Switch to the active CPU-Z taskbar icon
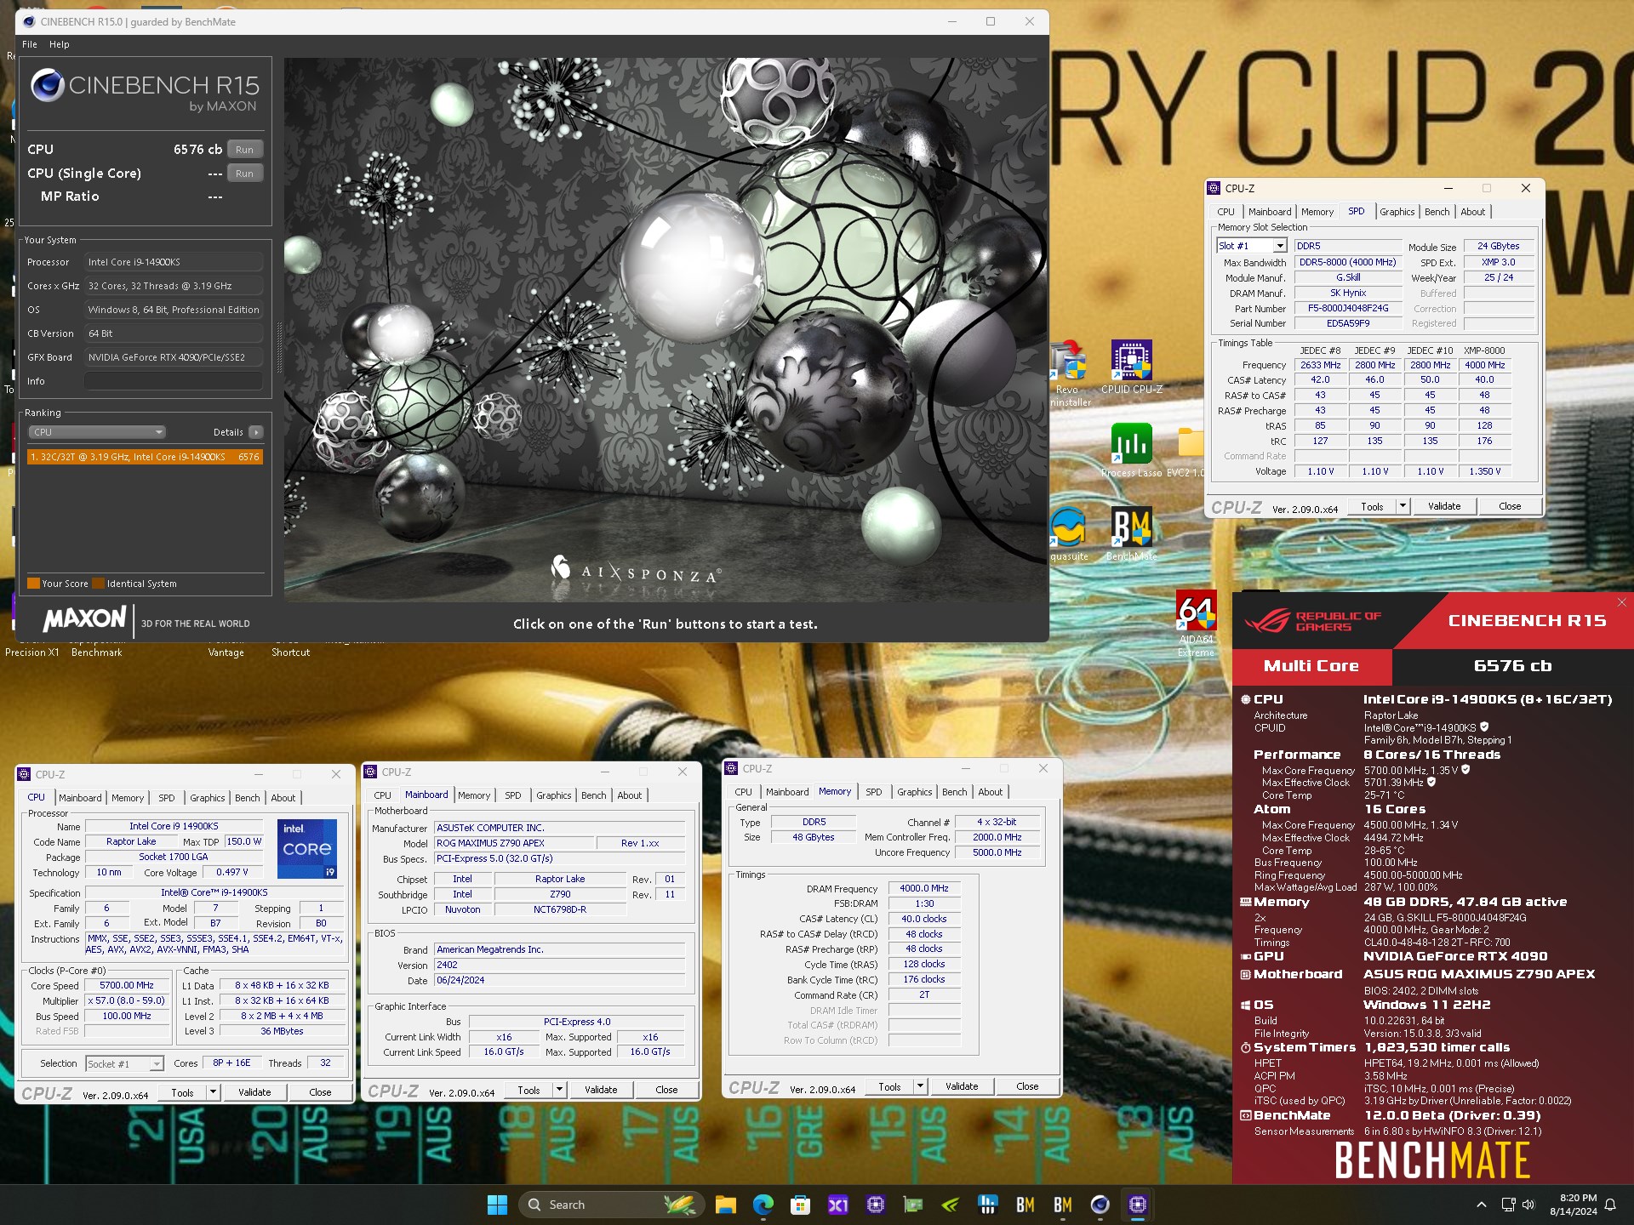Screen dimensions: 1634x1225 1137,1205
